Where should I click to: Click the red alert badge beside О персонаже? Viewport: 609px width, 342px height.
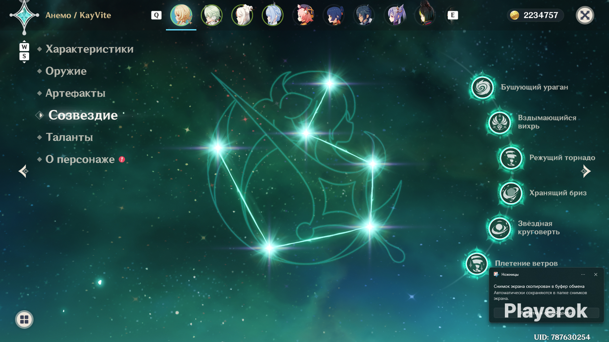(x=122, y=159)
